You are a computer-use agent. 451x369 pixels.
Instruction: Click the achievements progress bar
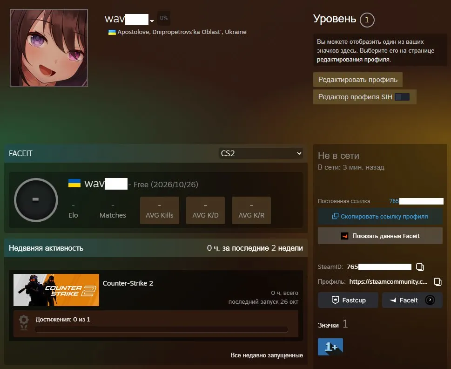tap(162, 329)
